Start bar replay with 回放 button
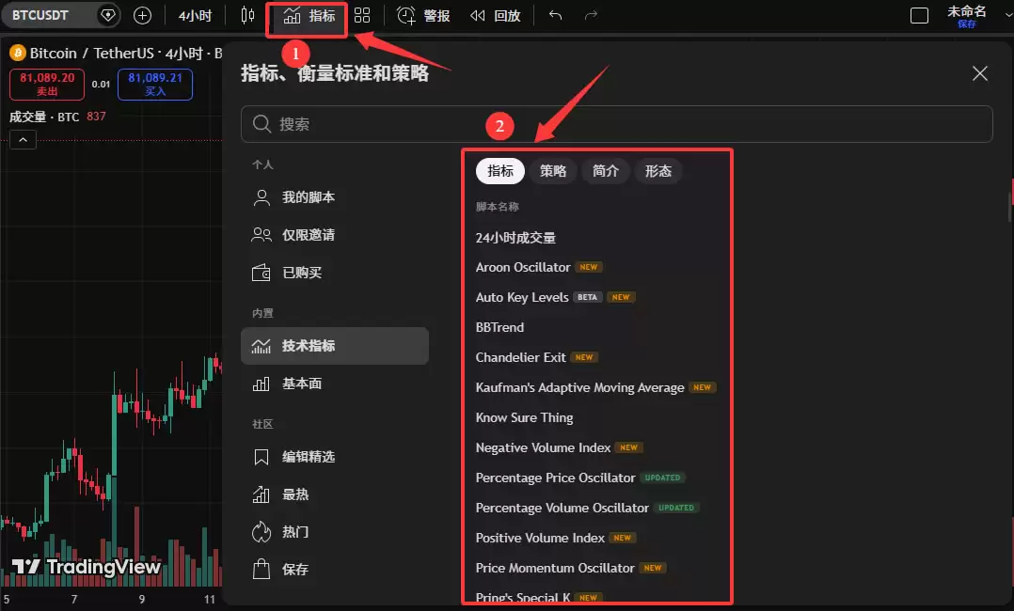This screenshot has width=1014, height=611. pos(496,16)
